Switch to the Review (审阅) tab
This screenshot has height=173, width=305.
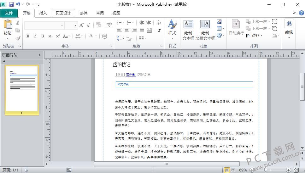100,13
